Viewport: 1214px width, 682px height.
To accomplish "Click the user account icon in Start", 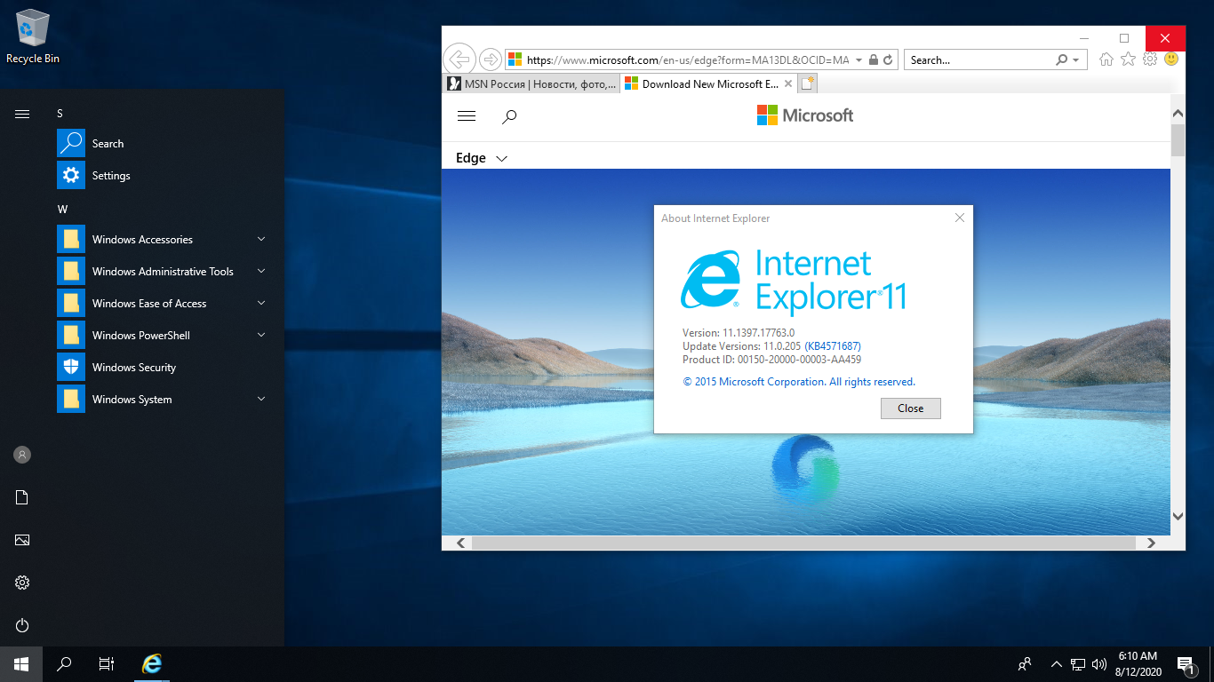I will click(x=22, y=455).
